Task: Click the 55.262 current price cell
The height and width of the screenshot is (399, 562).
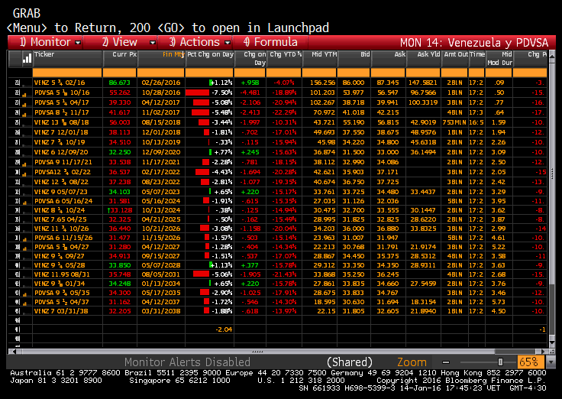Action: coord(120,92)
